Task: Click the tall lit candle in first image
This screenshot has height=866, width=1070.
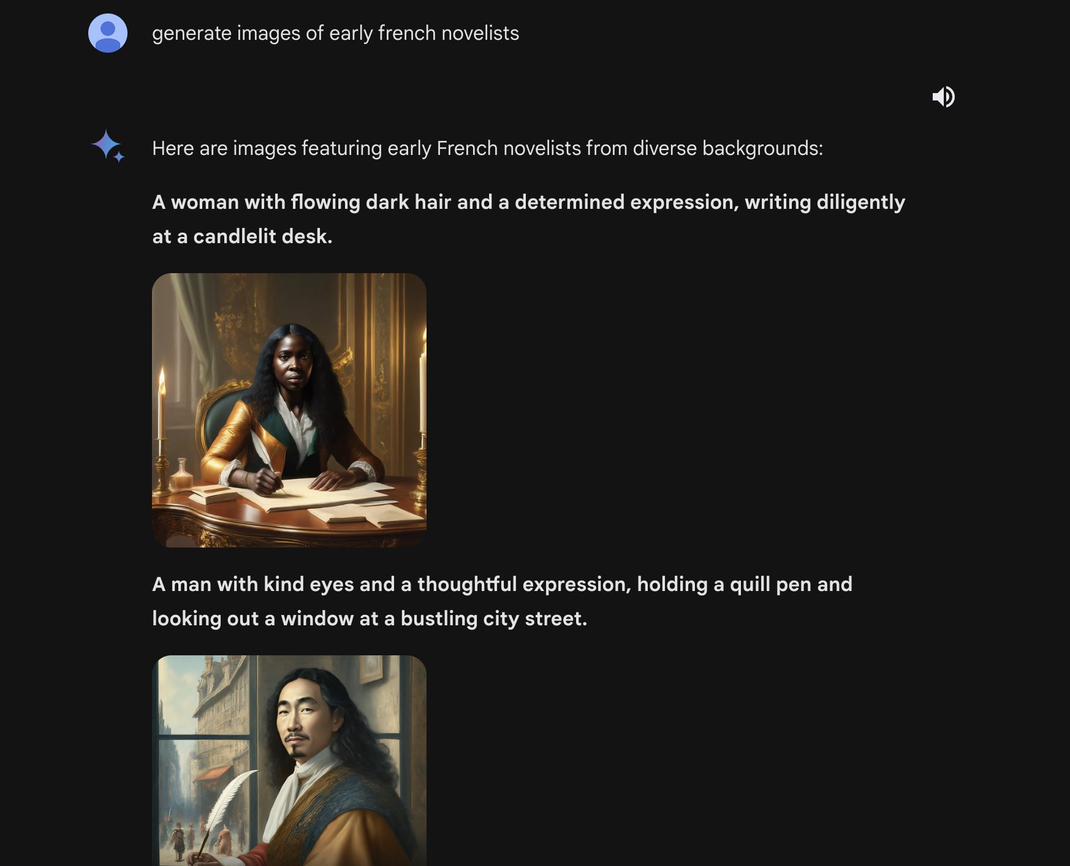Action: (422, 383)
